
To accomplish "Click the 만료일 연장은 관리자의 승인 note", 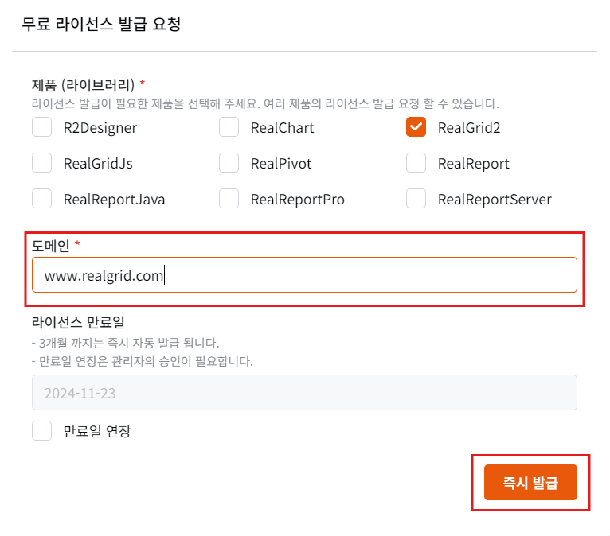I will [x=142, y=361].
